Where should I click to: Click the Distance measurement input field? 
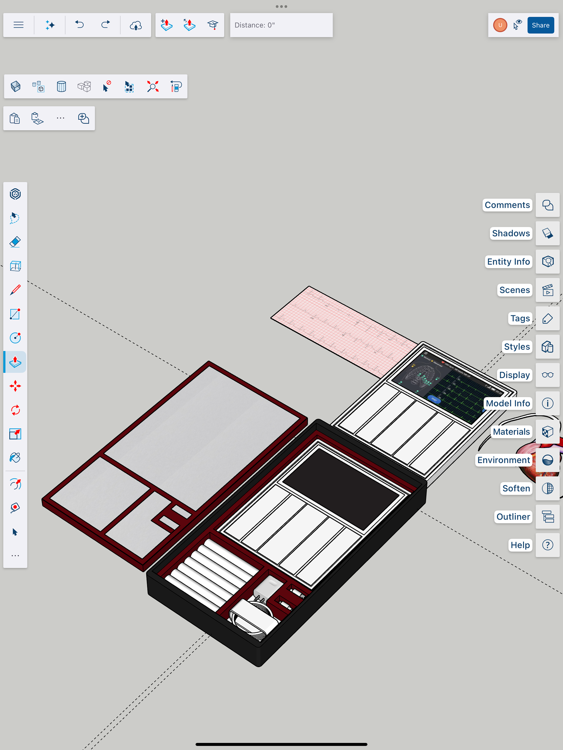coord(281,25)
